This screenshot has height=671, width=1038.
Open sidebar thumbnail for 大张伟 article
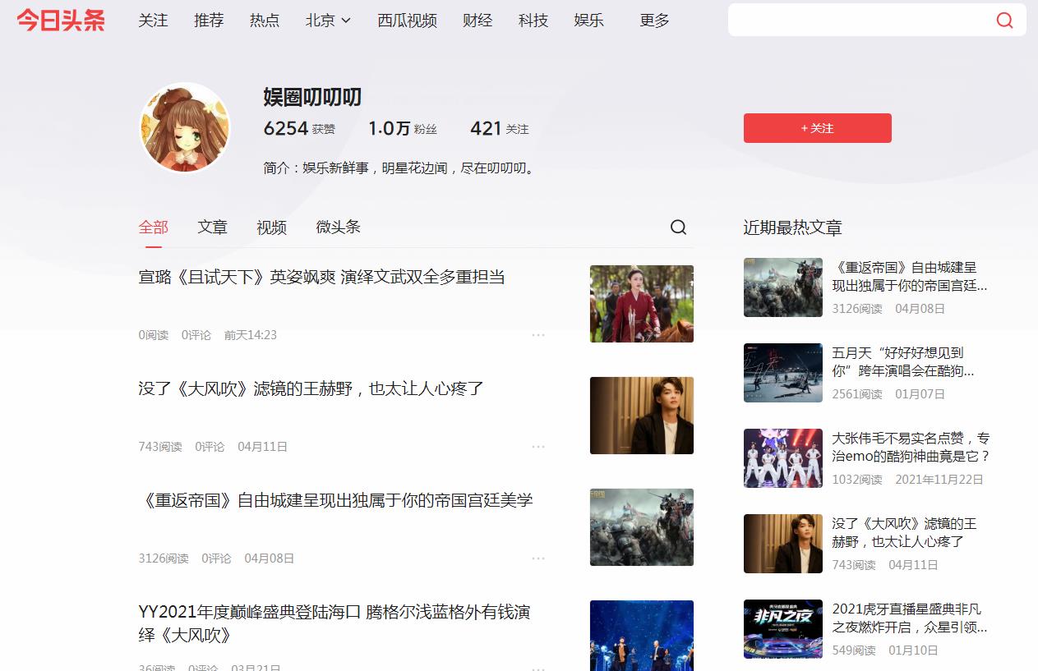coord(783,458)
